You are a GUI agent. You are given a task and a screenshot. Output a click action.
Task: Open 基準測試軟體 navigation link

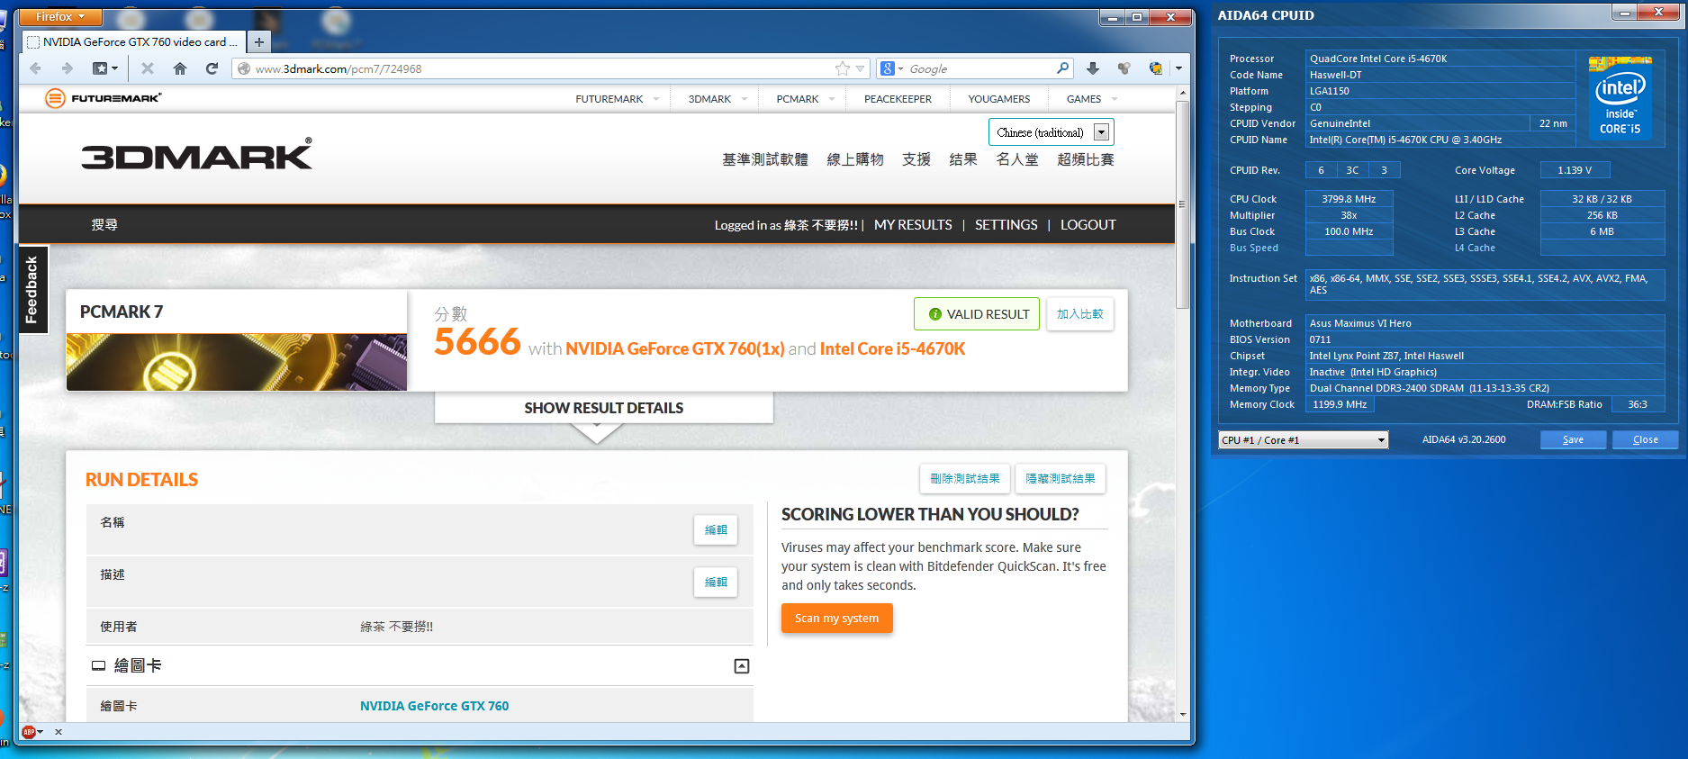(x=765, y=159)
